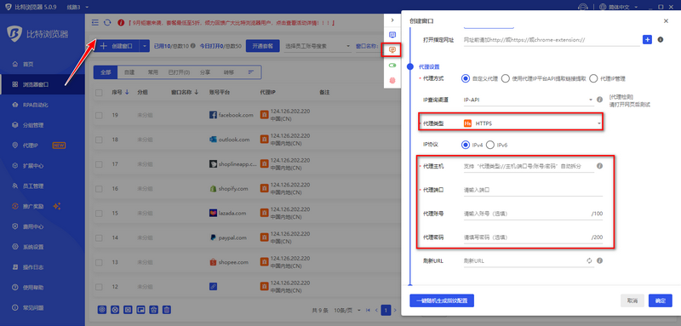Click the refresh icon in 刷新URL field
Image resolution: width=681 pixels, height=326 pixels.
589,261
